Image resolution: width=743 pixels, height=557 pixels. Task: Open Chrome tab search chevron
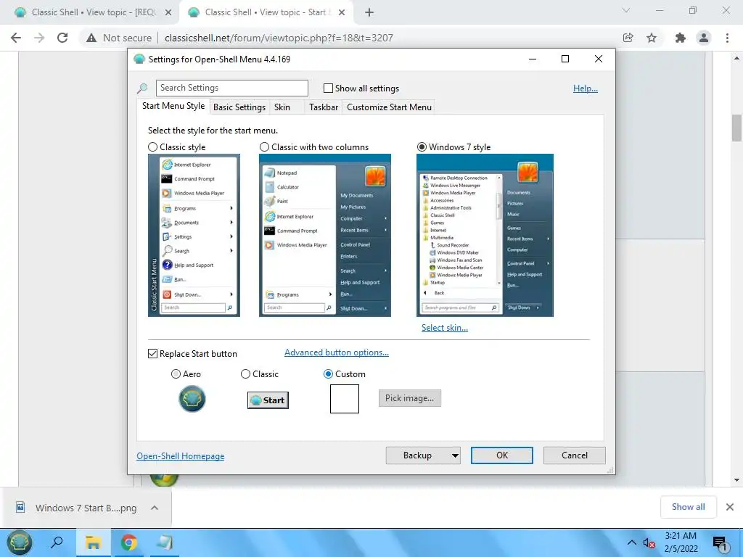626,10
